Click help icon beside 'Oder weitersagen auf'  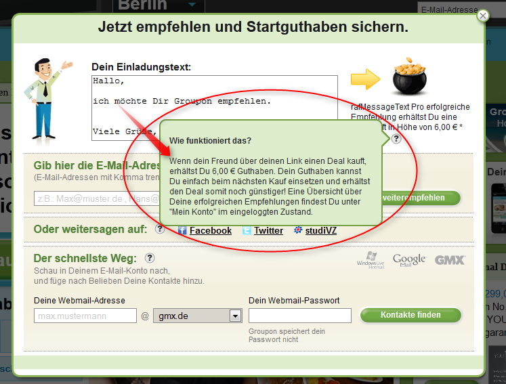(x=159, y=229)
